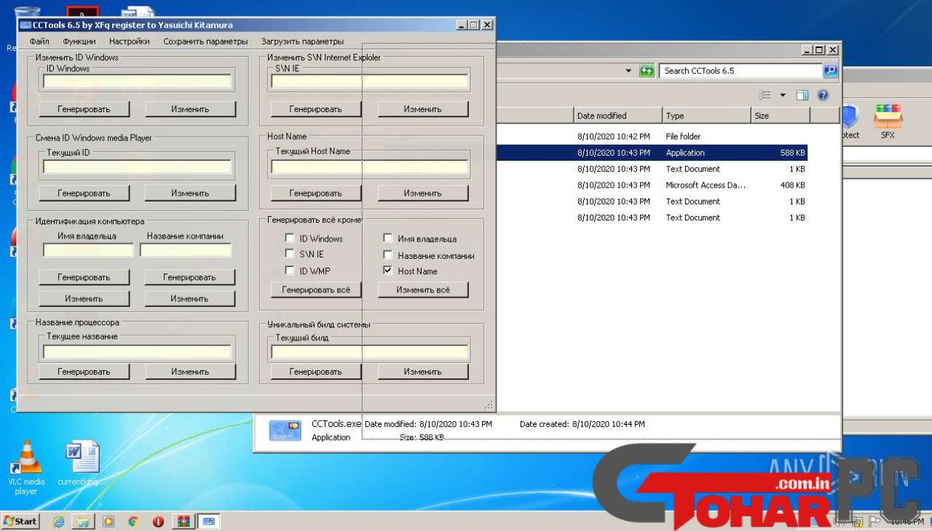Click Изменить under ID Windows

point(190,109)
